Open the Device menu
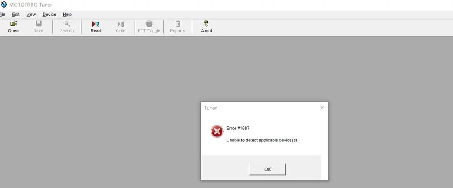The width and height of the screenshot is (453, 188). 50,15
